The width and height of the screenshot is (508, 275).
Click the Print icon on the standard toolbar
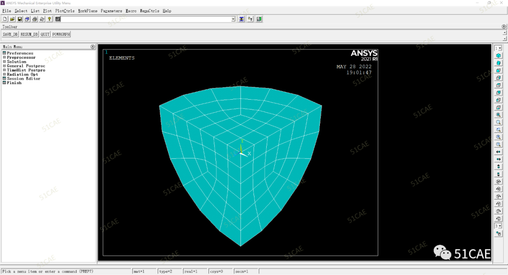pos(34,19)
